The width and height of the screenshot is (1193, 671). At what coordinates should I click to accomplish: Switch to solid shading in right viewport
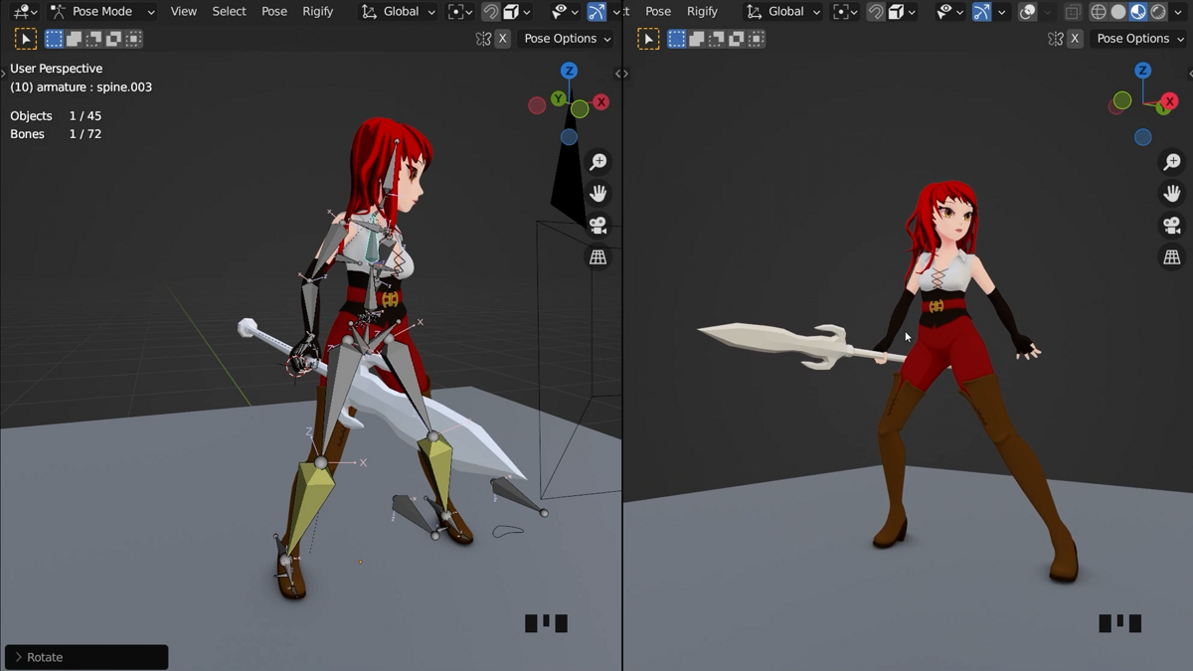[x=1118, y=12]
